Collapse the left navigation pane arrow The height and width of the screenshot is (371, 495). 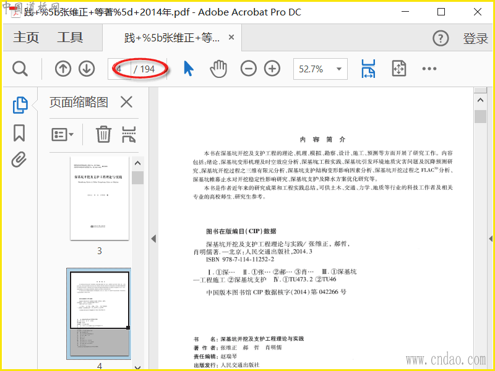click(153, 239)
